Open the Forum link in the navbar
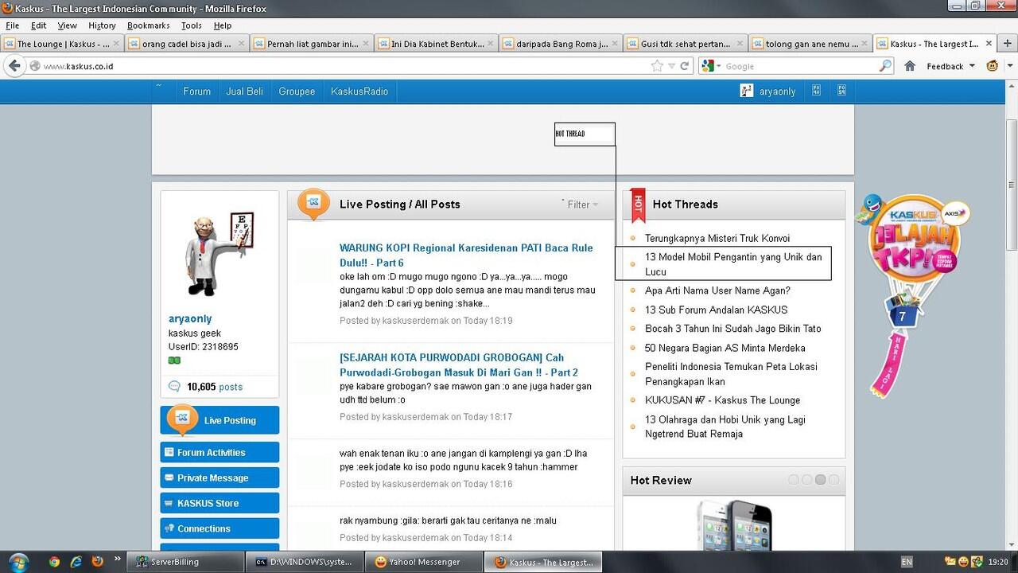The image size is (1018, 573). tap(196, 92)
